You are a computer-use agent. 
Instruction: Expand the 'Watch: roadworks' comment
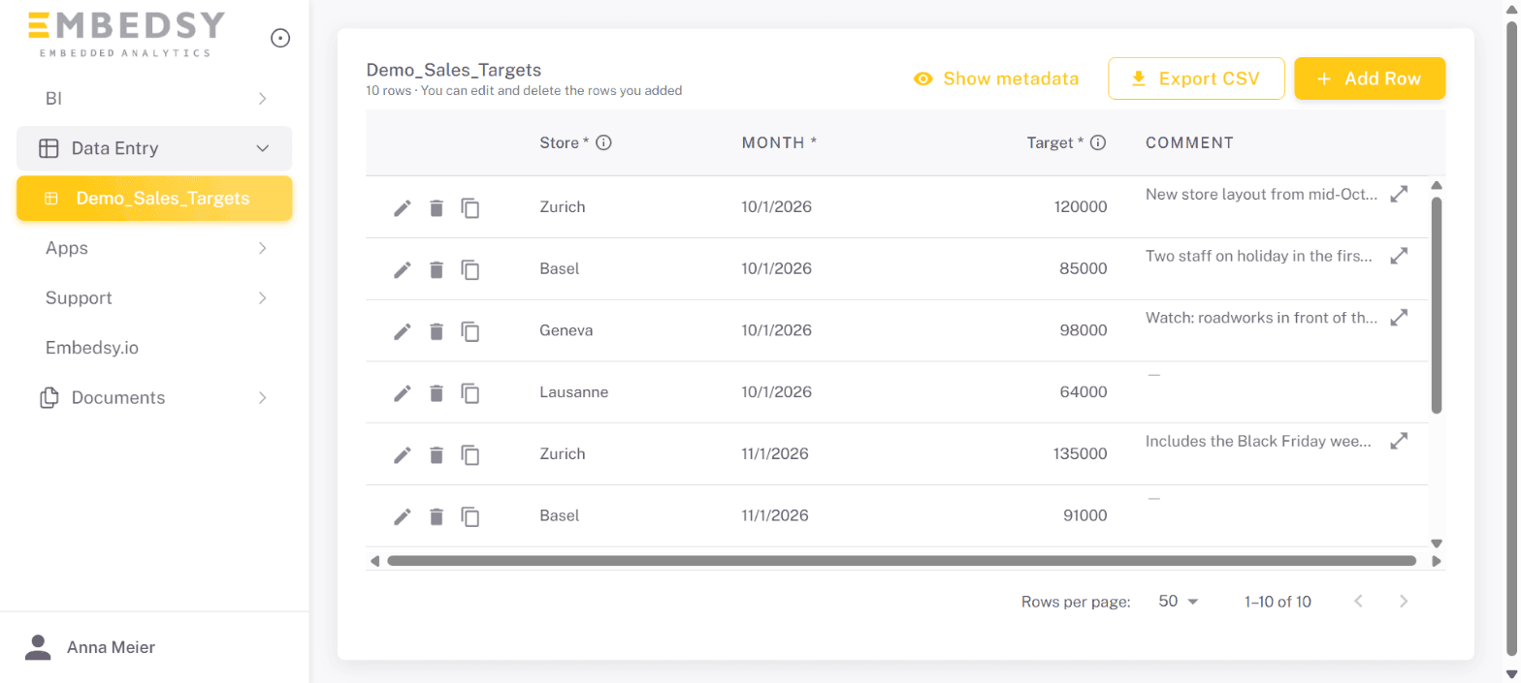tap(1399, 317)
